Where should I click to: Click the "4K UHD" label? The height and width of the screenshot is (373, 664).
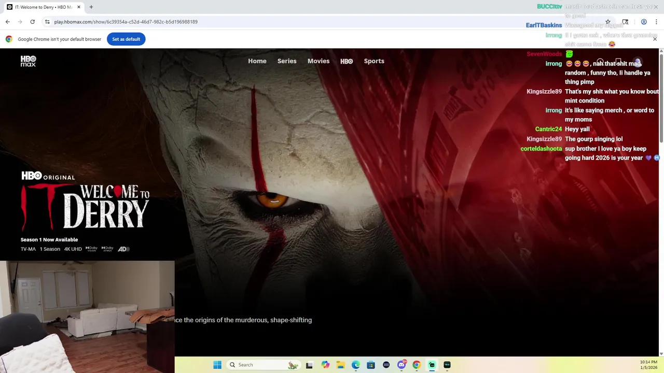click(73, 249)
